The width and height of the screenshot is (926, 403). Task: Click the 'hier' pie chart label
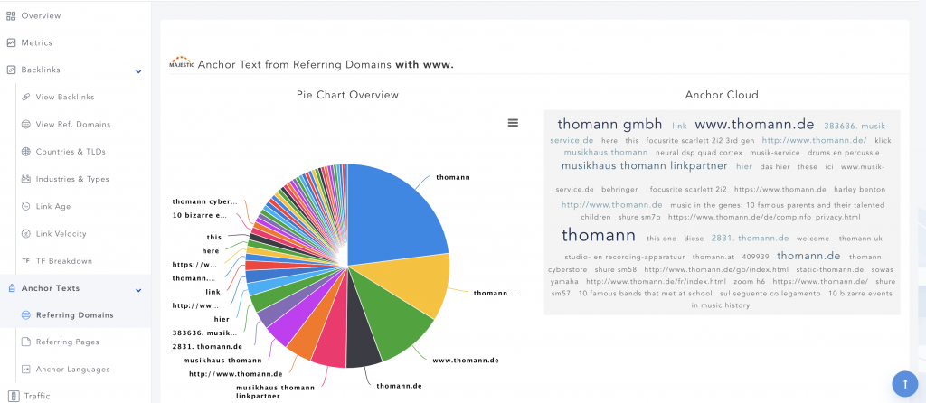[x=222, y=319]
